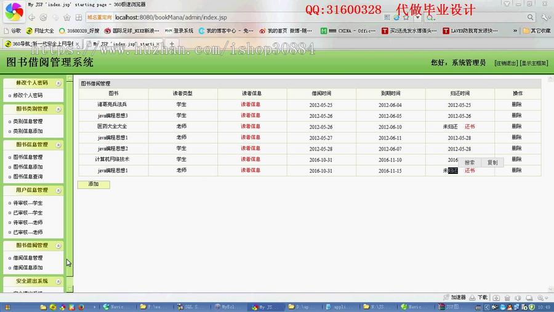The width and height of the screenshot is (554, 312).
Task: Click 注销退出 logout link
Action: (506, 63)
